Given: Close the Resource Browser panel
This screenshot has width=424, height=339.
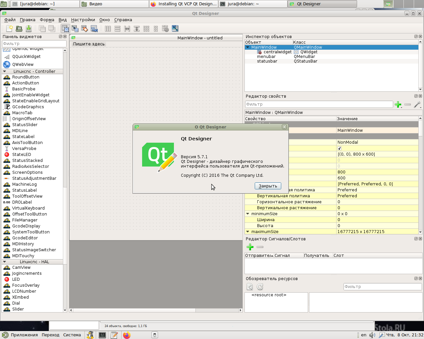Looking at the screenshot, I should pos(420,278).
